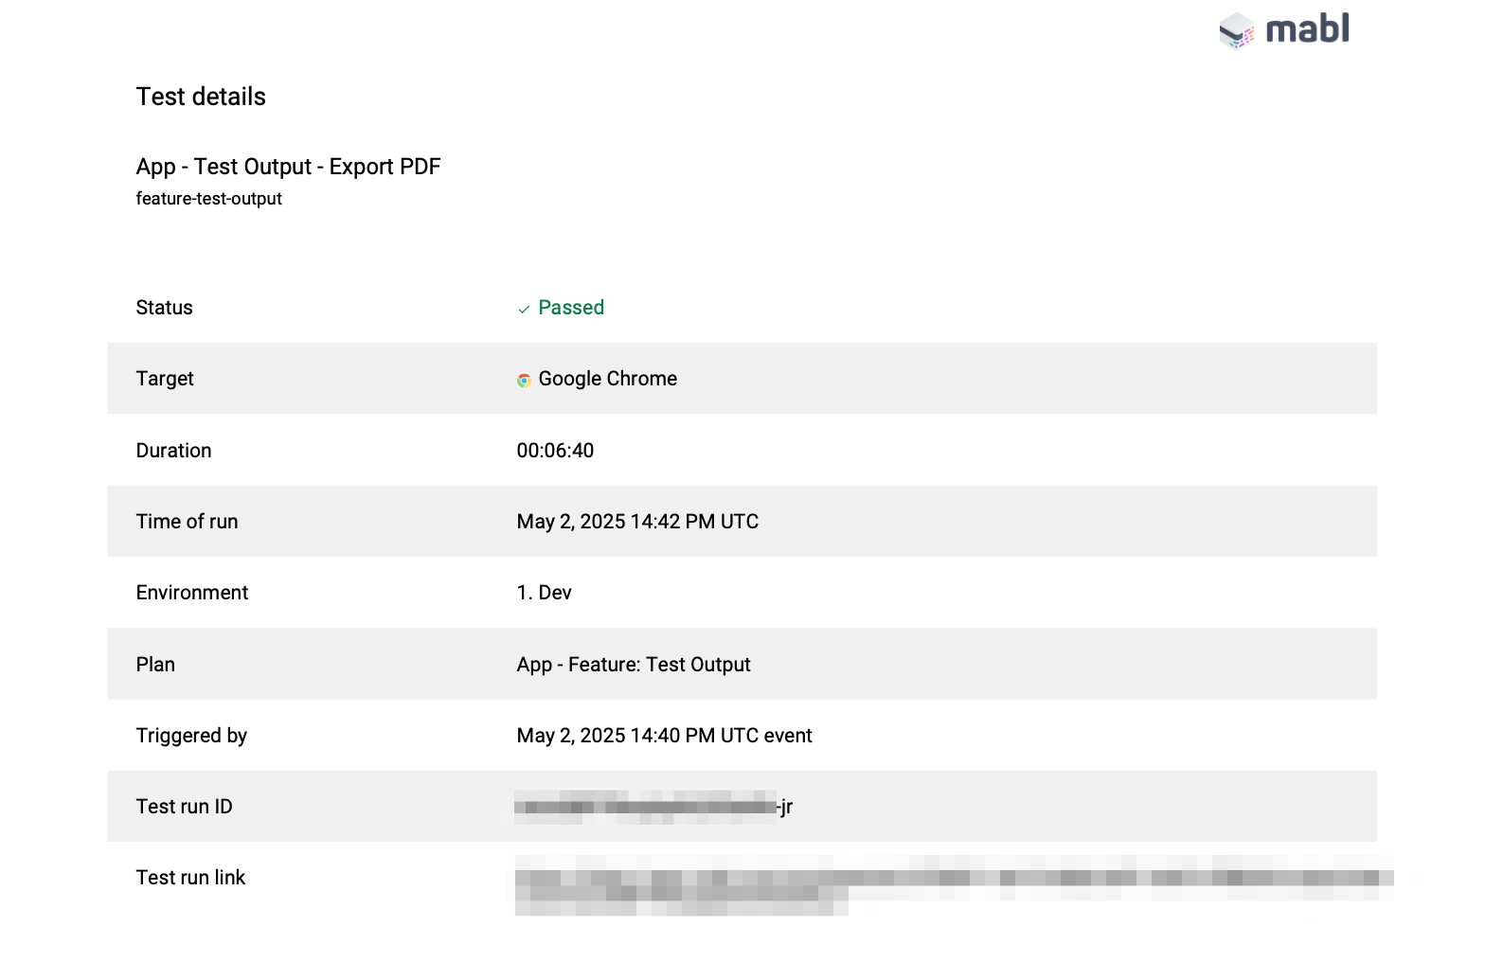
Task: Click the Test run link row label
Action: (190, 878)
